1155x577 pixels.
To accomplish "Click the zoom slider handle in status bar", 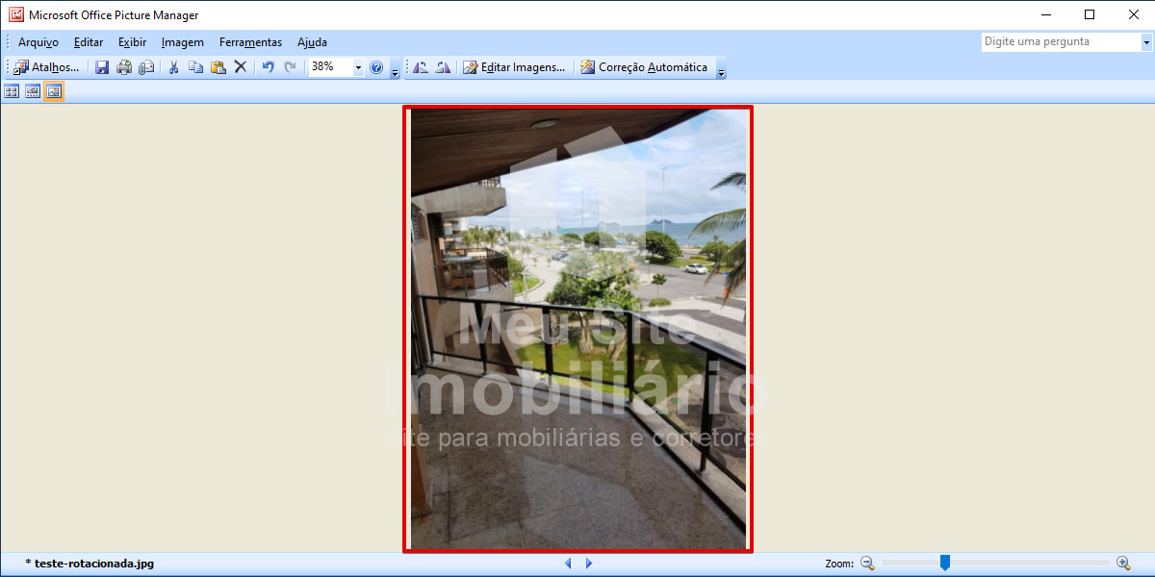I will 945,563.
